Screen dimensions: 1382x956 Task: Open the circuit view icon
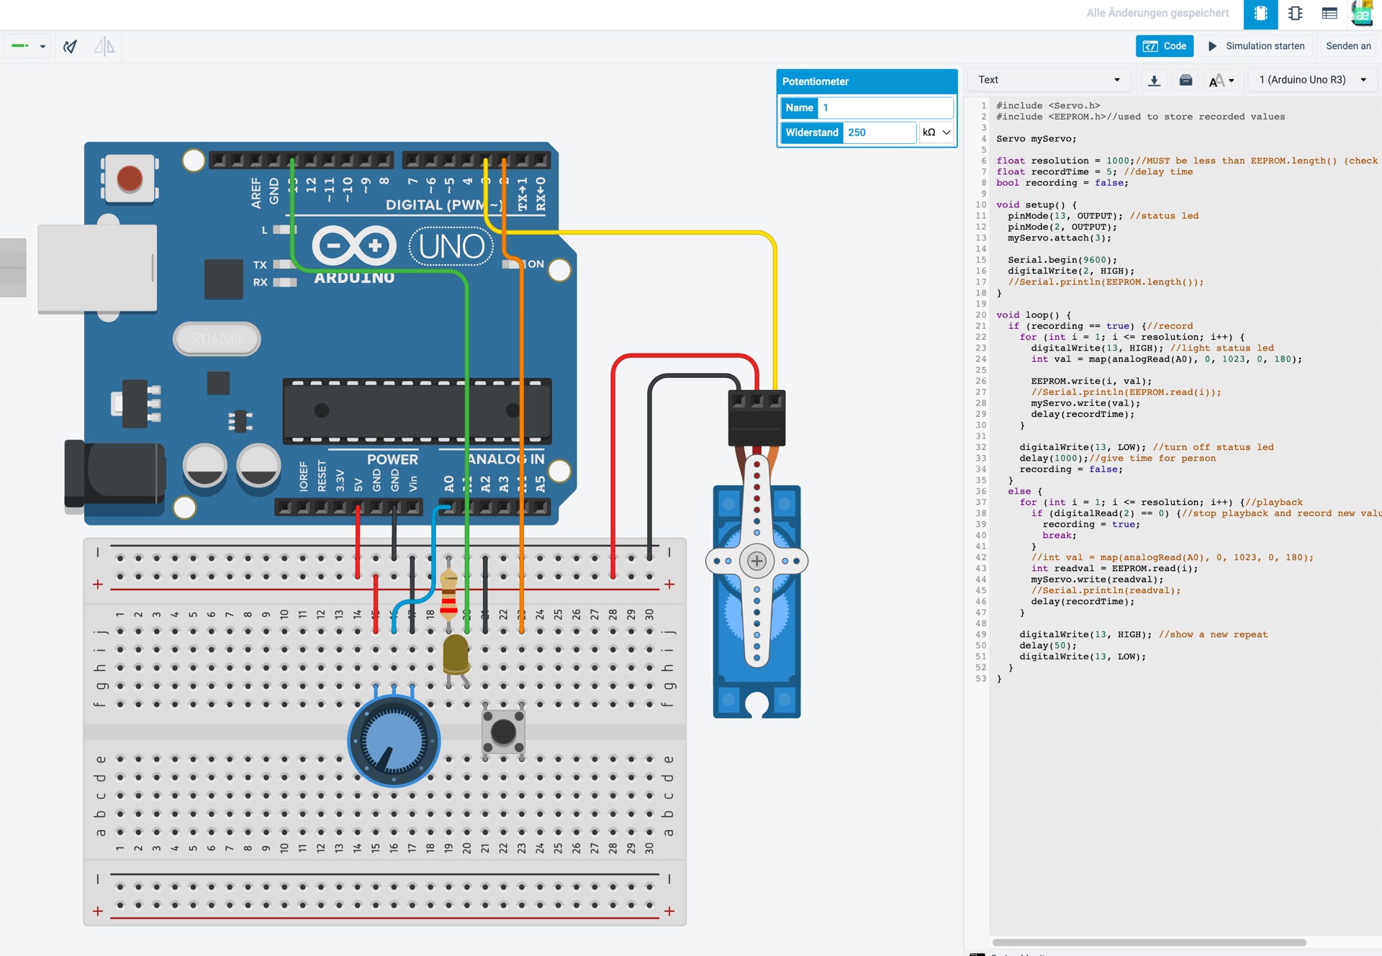coord(1260,14)
